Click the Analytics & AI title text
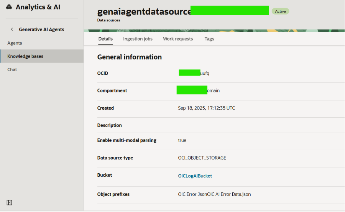 pyautogui.click(x=38, y=7)
